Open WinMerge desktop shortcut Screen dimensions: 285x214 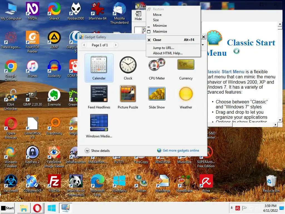(x=163, y=183)
